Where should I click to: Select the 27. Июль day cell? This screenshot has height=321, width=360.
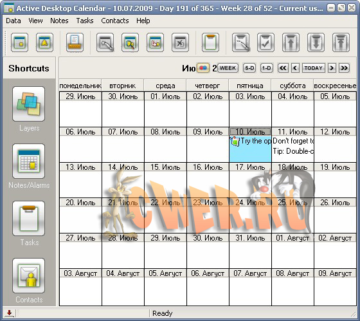(x=80, y=251)
